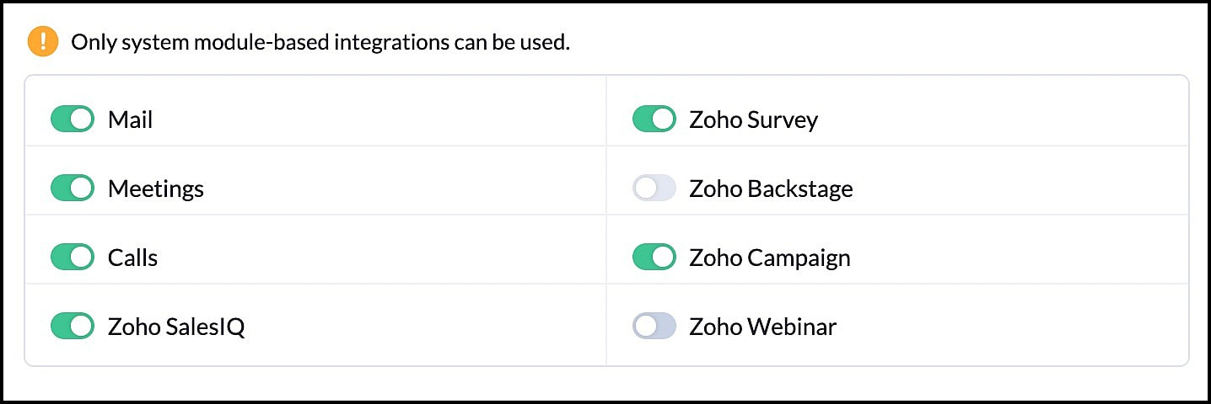
Task: Select the Zoho SalesIQ label
Action: click(176, 327)
